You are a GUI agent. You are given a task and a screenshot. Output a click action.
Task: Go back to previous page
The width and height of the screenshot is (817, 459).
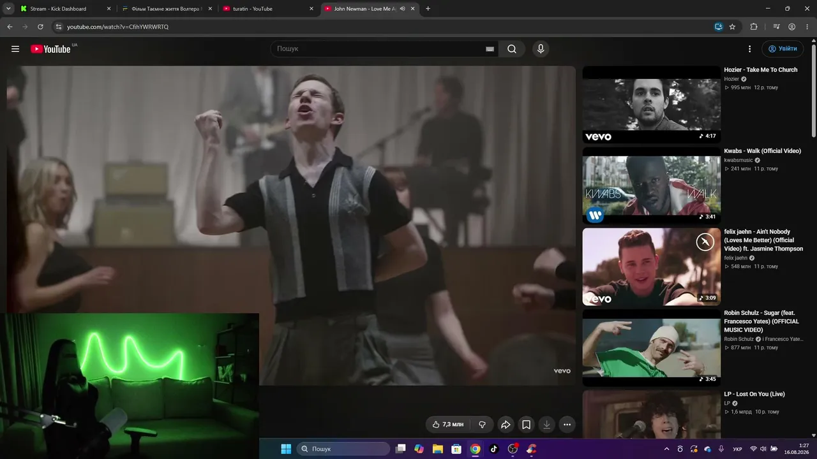point(10,27)
